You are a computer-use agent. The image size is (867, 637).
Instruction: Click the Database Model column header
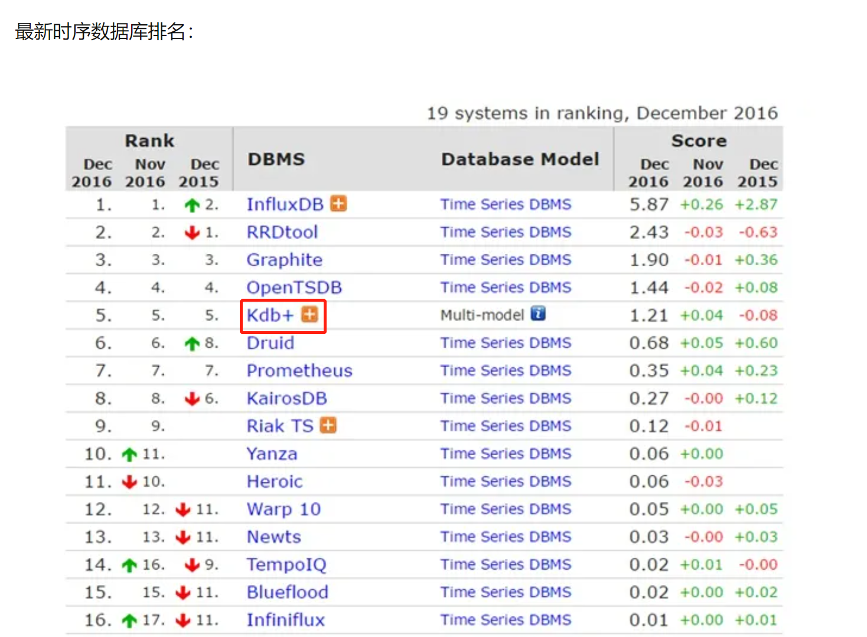(x=520, y=159)
